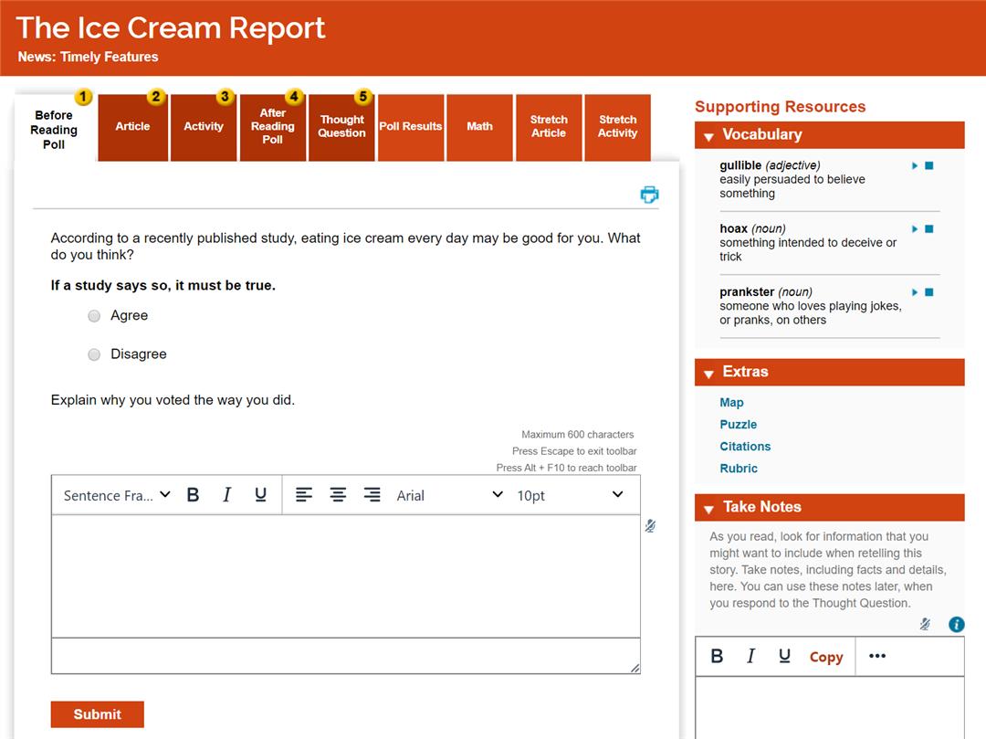This screenshot has width=986, height=739.
Task: Stop audio for the word hoax
Action: click(x=929, y=229)
